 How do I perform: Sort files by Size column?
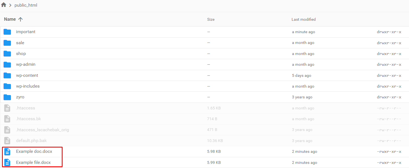211,19
